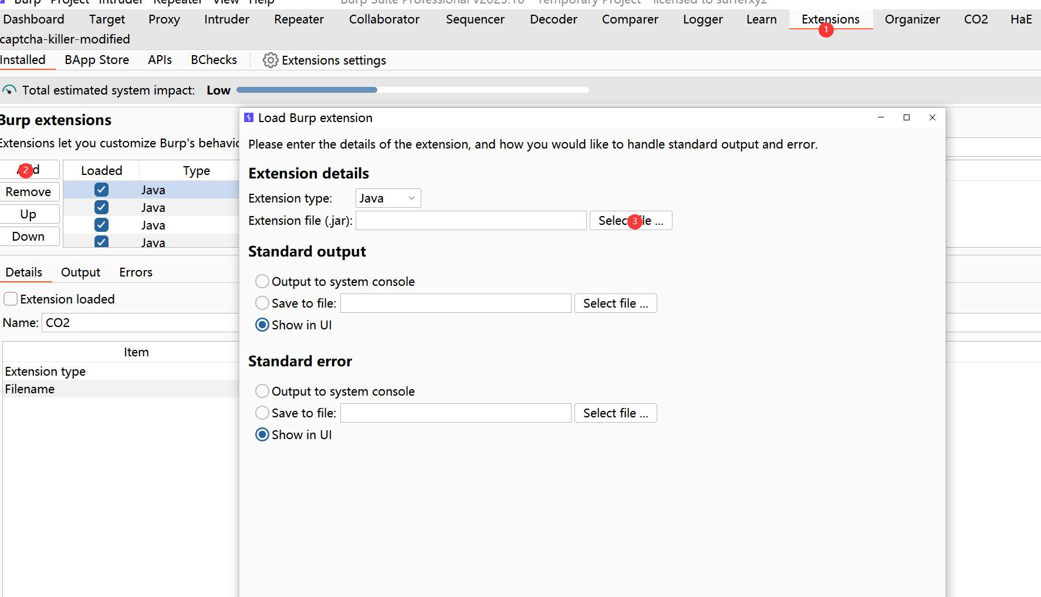Viewport: 1041px width, 597px height.
Task: Uncheck the Loaded checkbox in the first Java row
Action: pyautogui.click(x=102, y=190)
